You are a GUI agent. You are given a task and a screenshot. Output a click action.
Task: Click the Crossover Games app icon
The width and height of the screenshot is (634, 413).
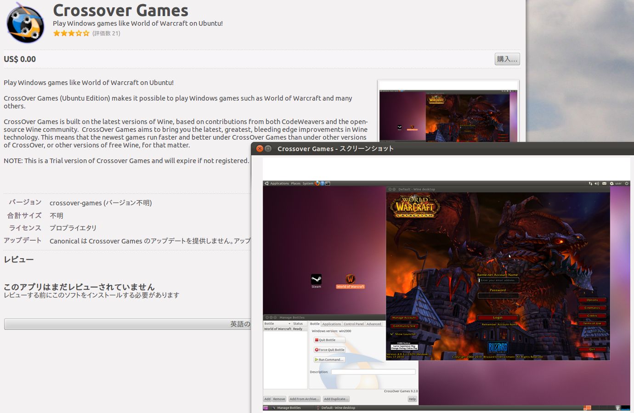tap(25, 23)
